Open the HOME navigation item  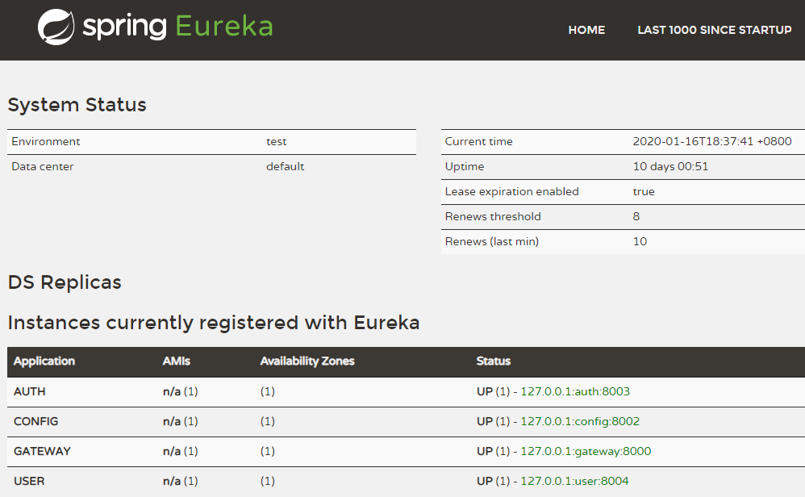coord(586,31)
